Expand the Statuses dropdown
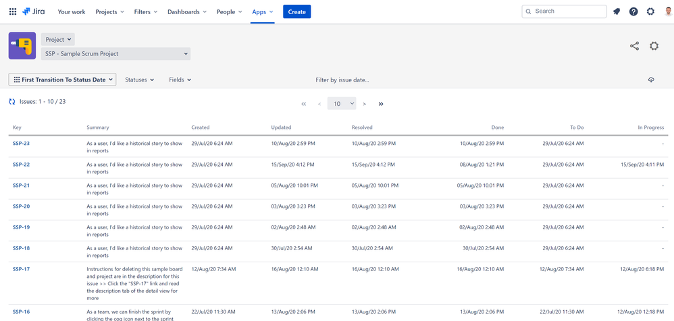Screen dimensions: 674x321 point(139,80)
